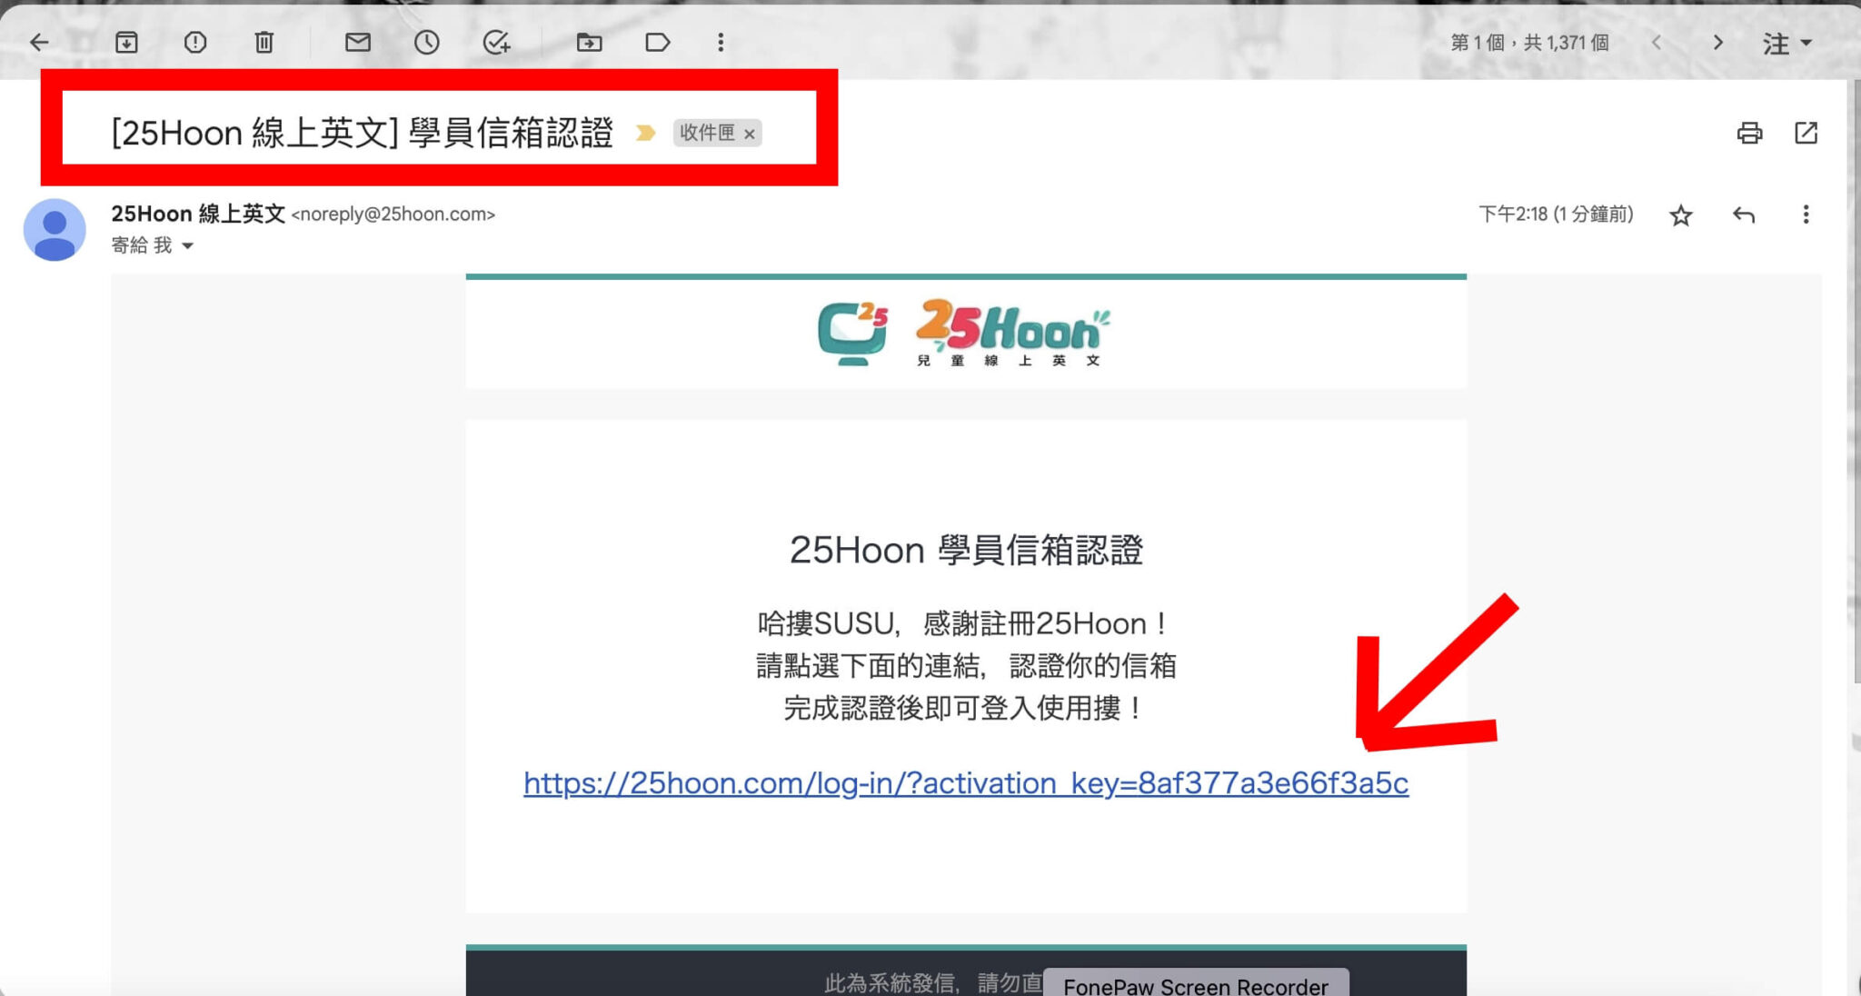Open the labels icon

[x=657, y=42]
